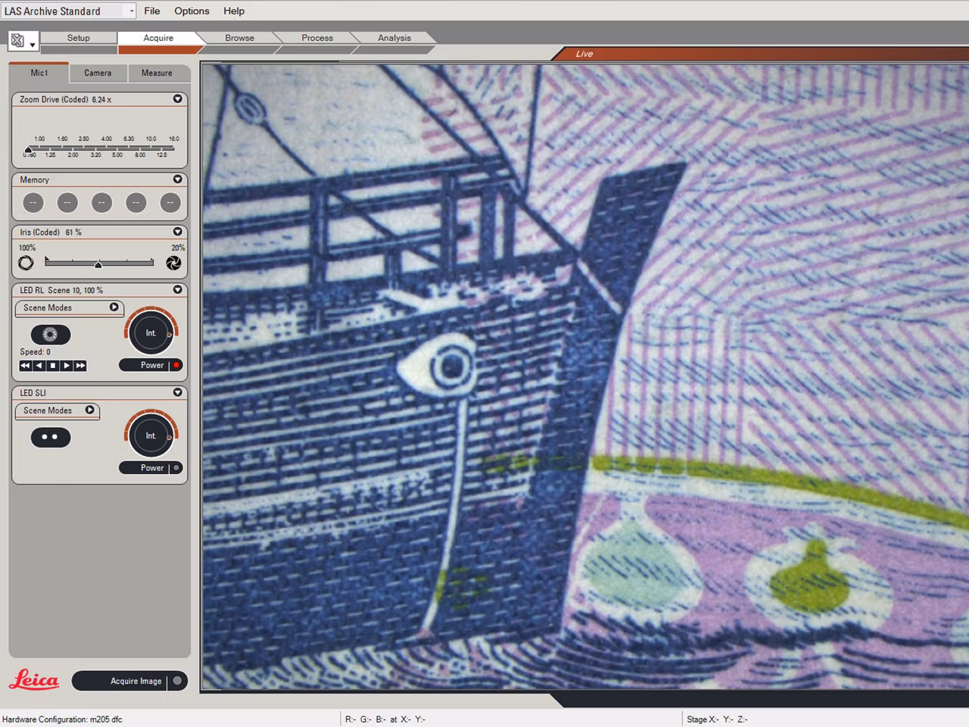Viewport: 969px width, 727px height.
Task: Click the Zoom Drive slider track
Action: [101, 147]
